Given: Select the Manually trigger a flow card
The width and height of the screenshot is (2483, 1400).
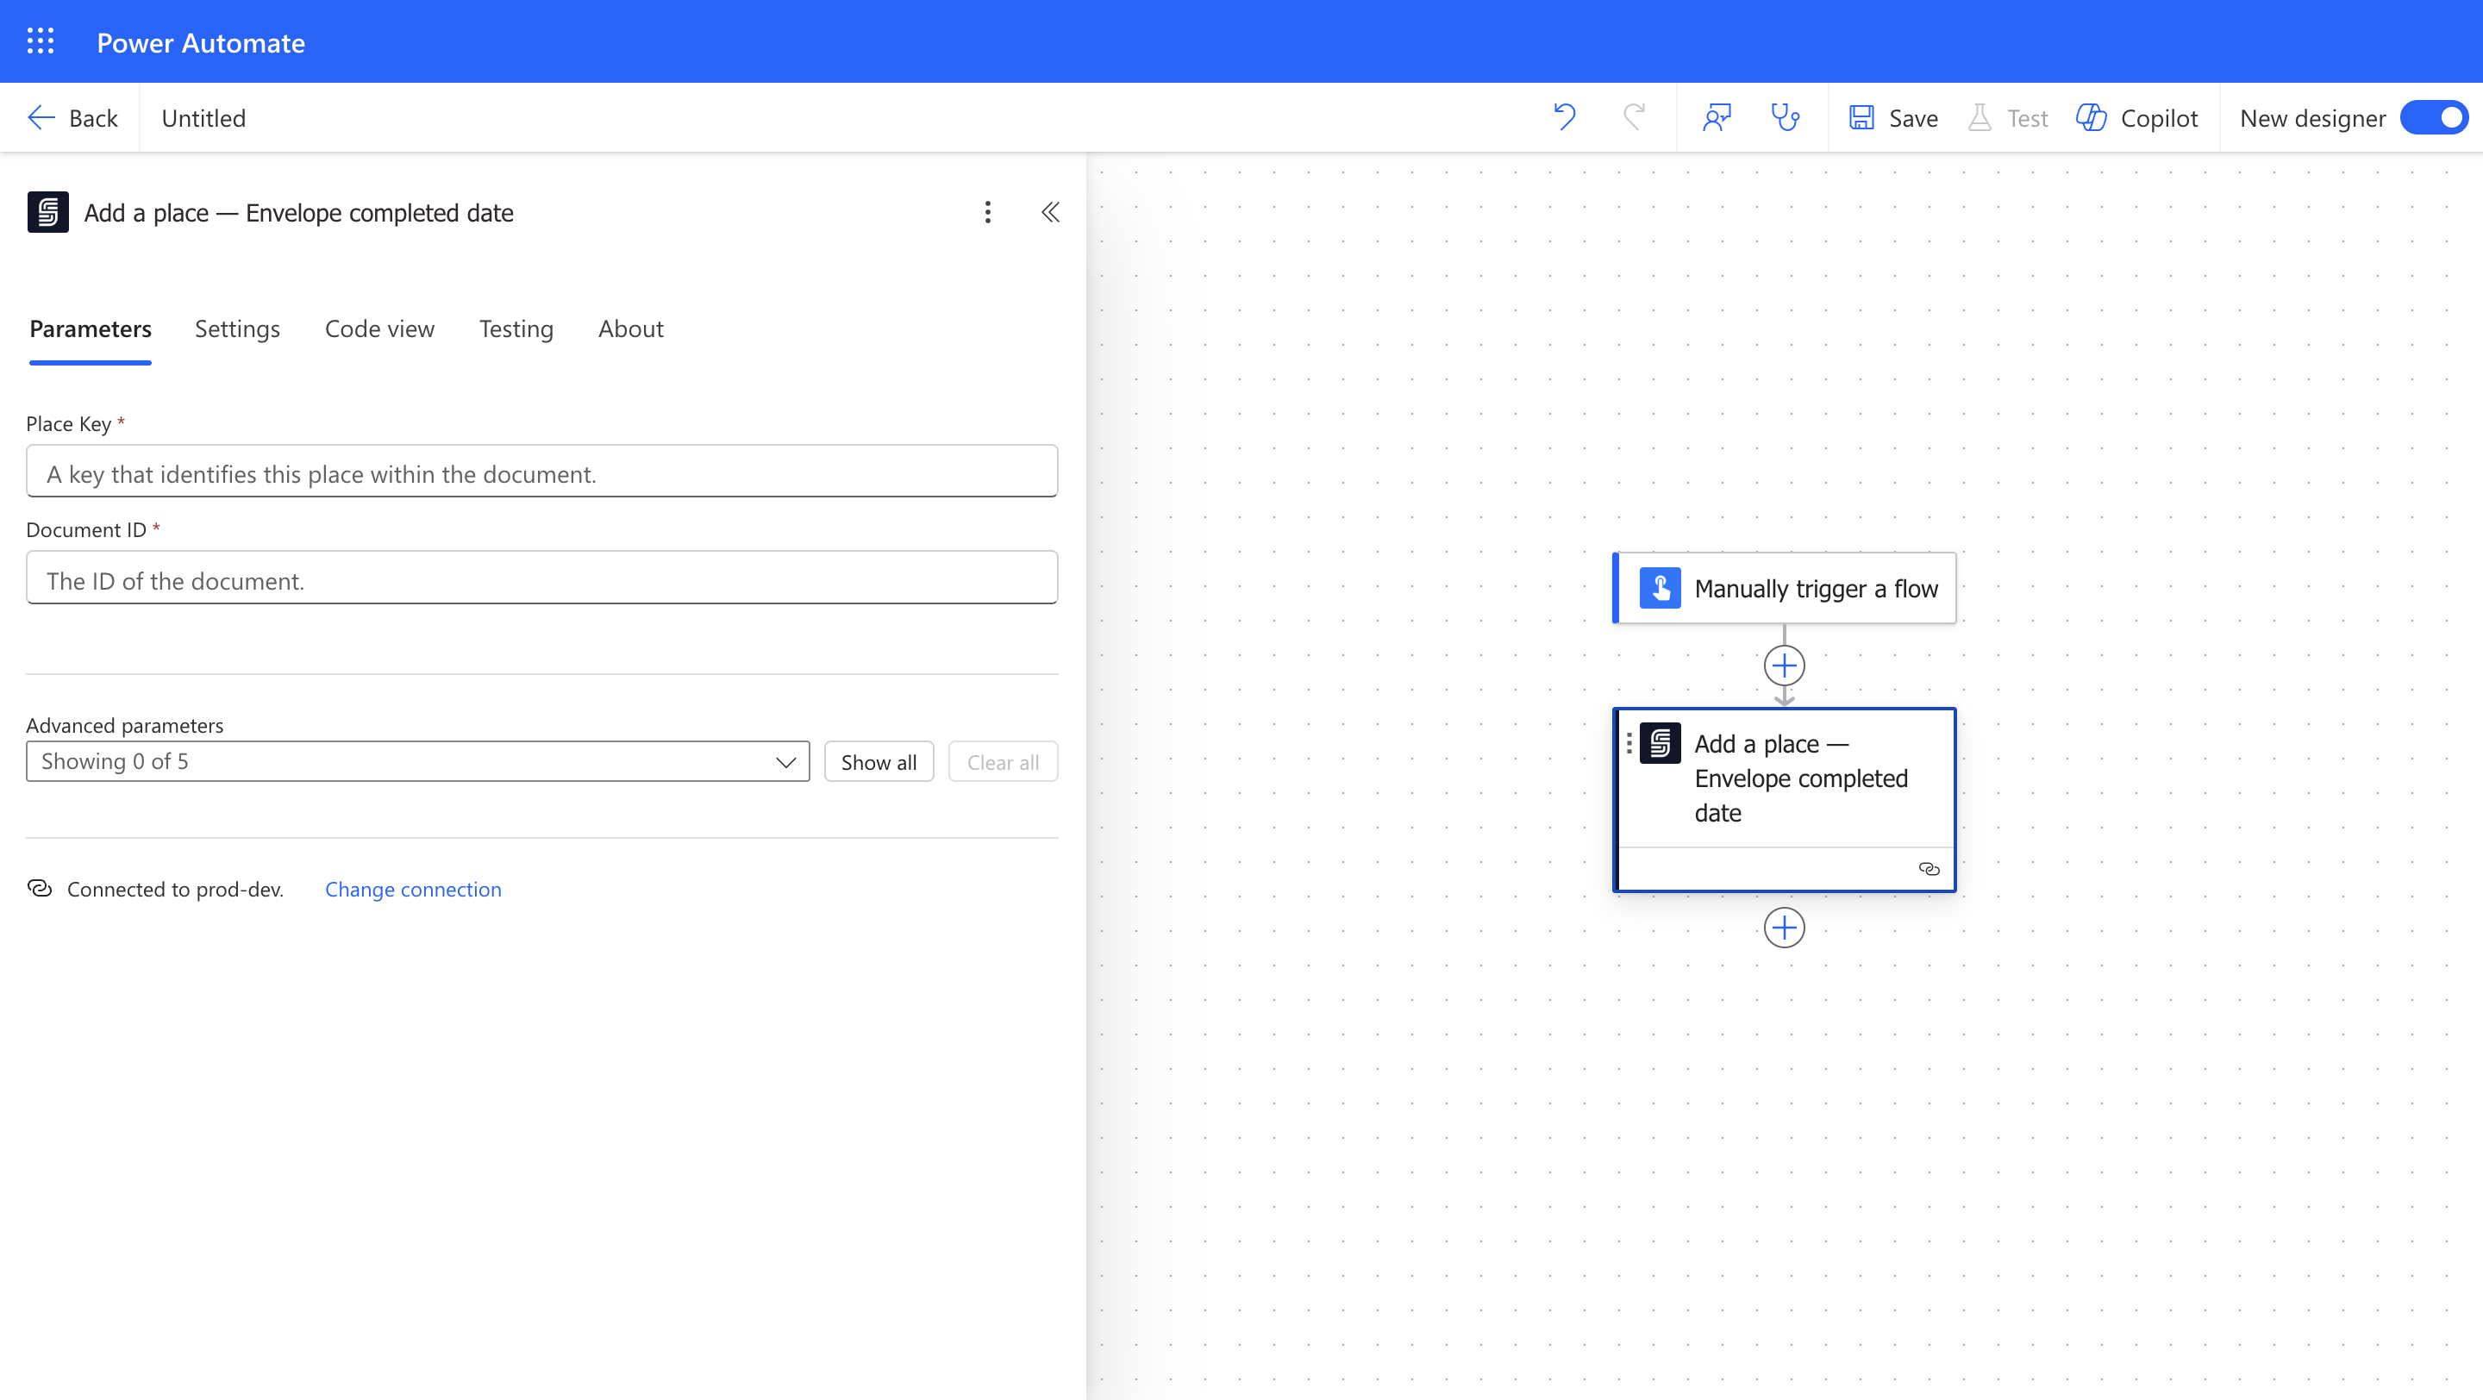Looking at the screenshot, I should point(1786,588).
